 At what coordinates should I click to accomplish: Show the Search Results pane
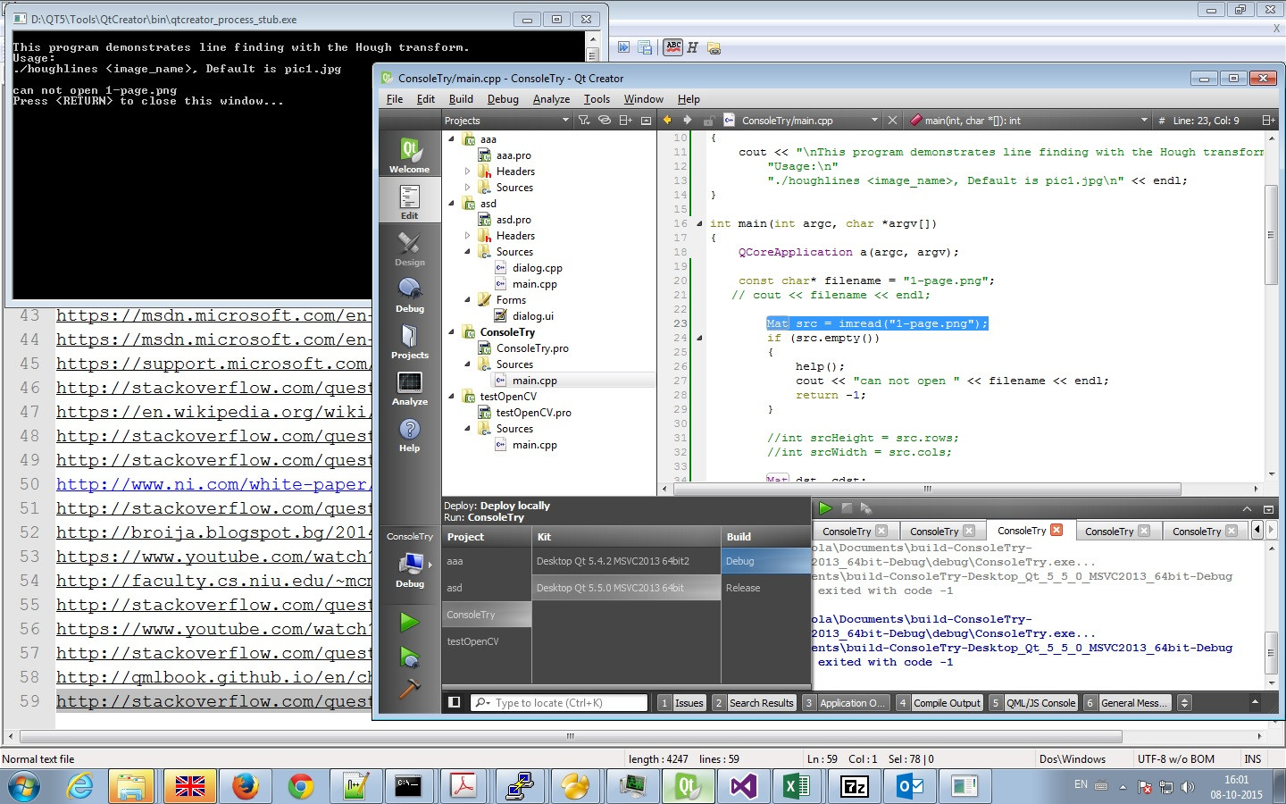pyautogui.click(x=754, y=703)
